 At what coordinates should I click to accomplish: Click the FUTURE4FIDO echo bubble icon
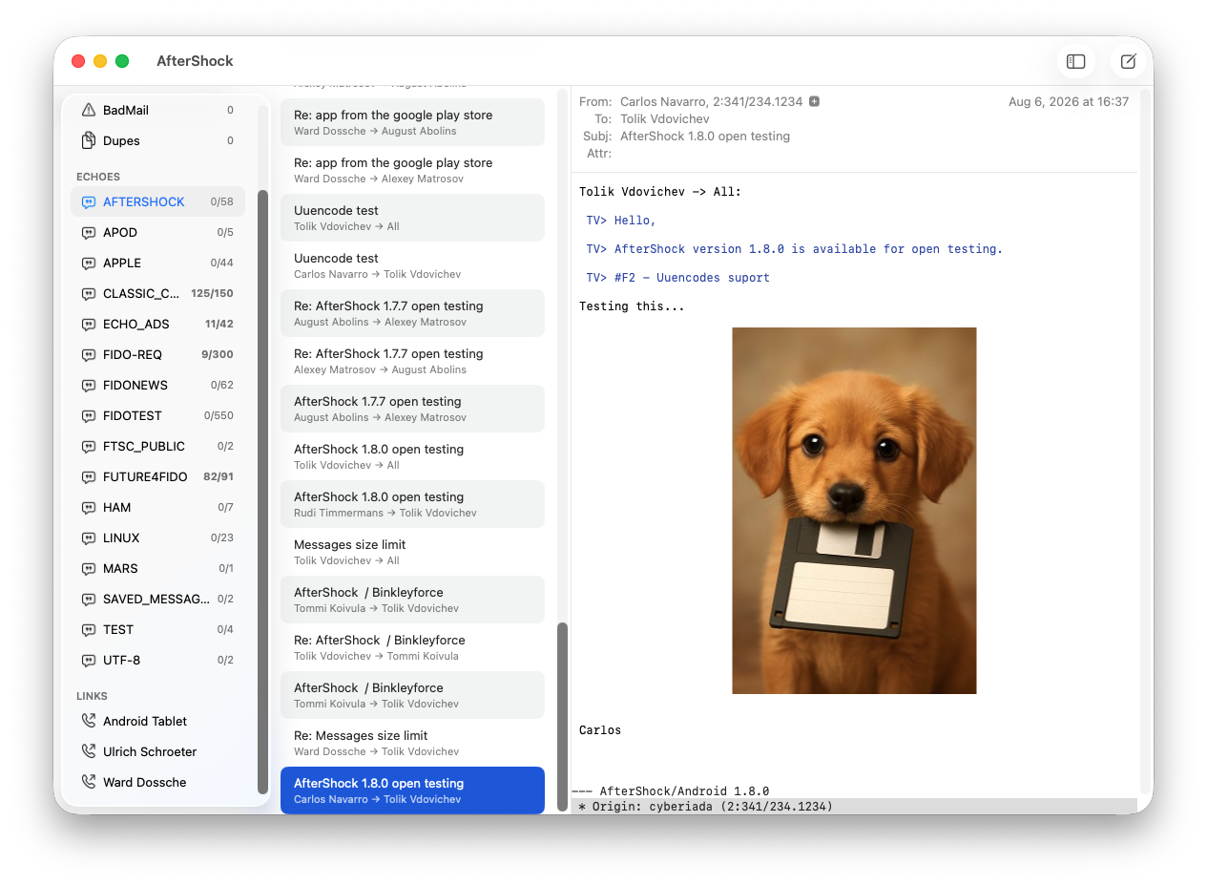pos(89,476)
